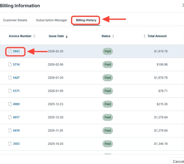
Task: Click total amount $106.96
Action: tap(162, 65)
